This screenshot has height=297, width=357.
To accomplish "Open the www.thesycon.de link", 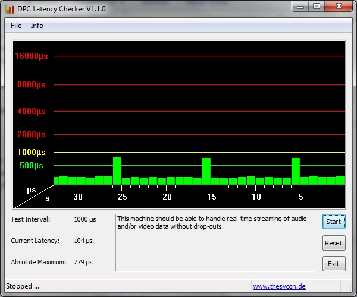I will click(x=280, y=286).
